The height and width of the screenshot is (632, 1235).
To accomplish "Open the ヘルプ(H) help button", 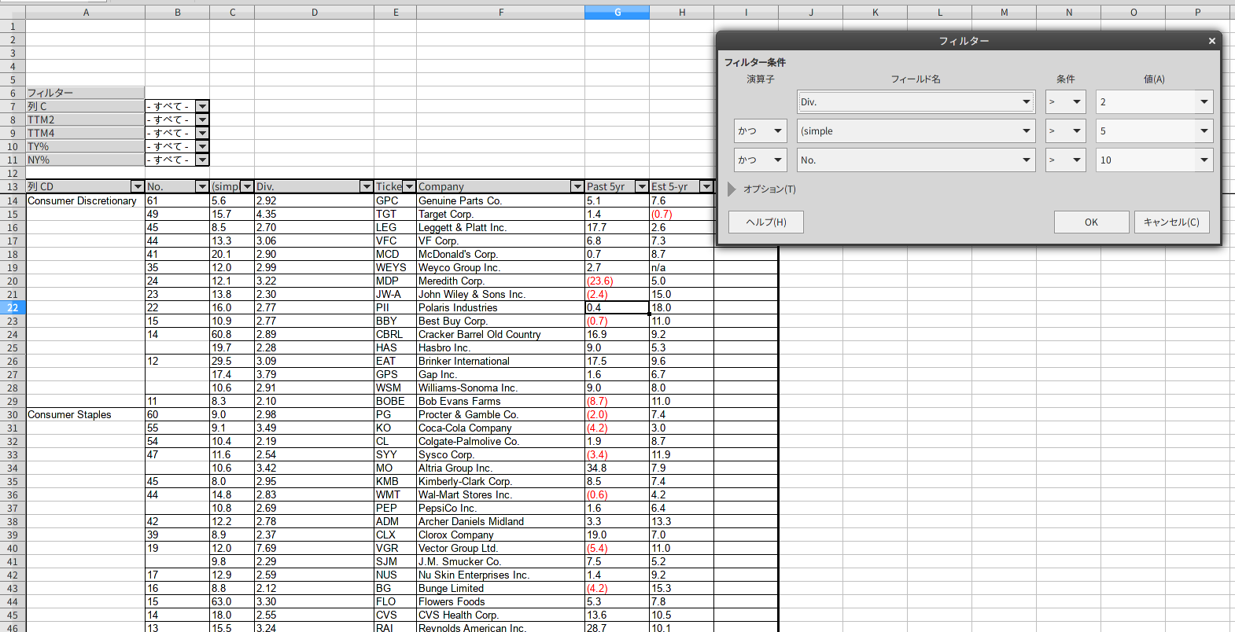I will point(766,222).
